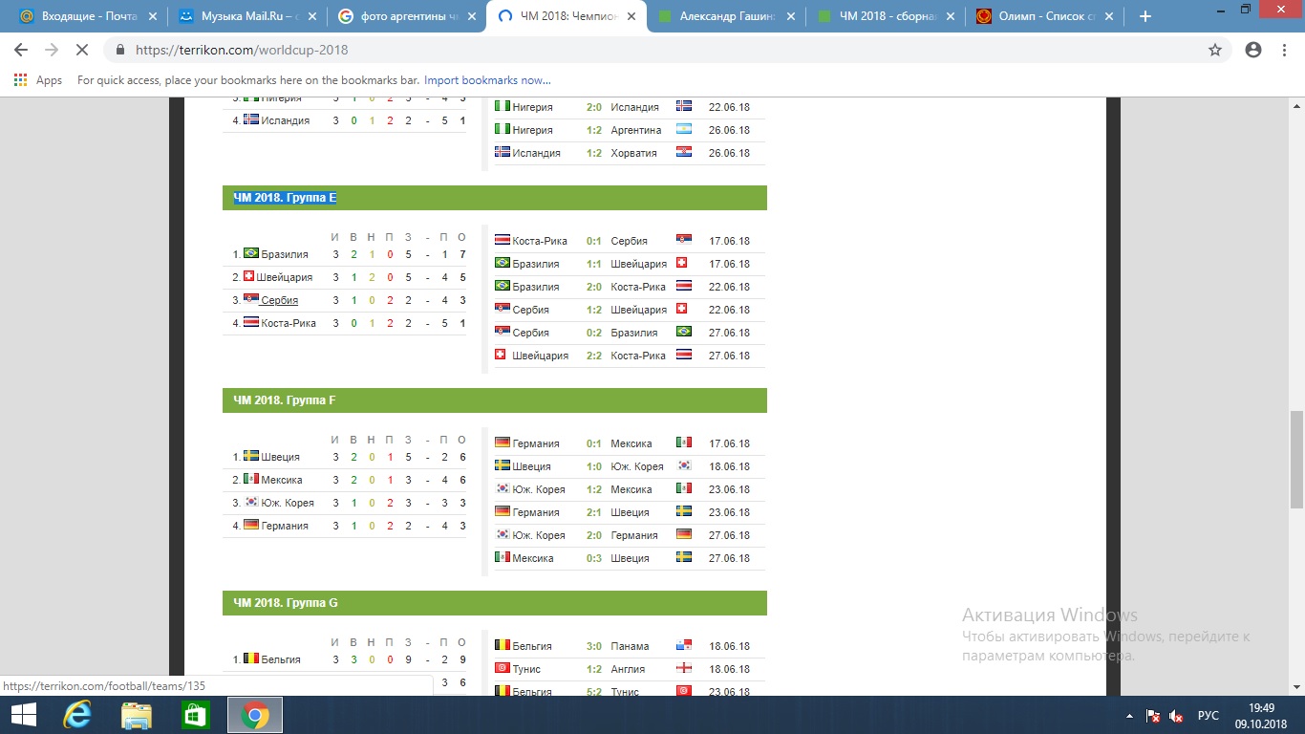Click the 2:2 score of Швейцария–Коста-Рика

594,356
